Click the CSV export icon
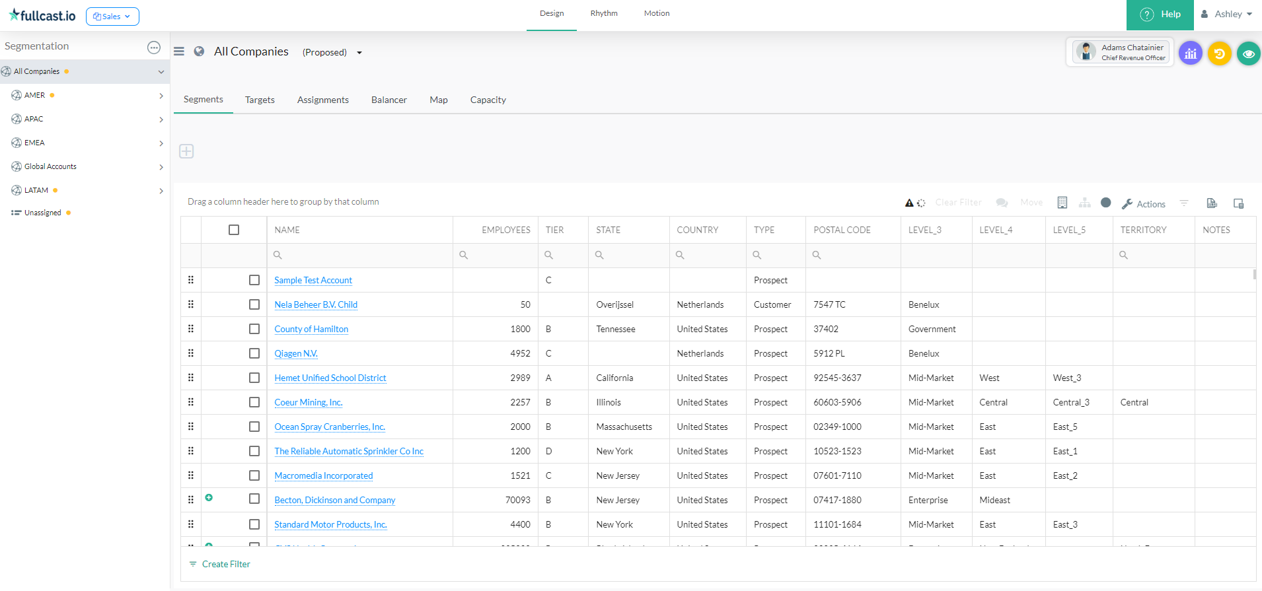Image resolution: width=1262 pixels, height=591 pixels. [x=1212, y=203]
